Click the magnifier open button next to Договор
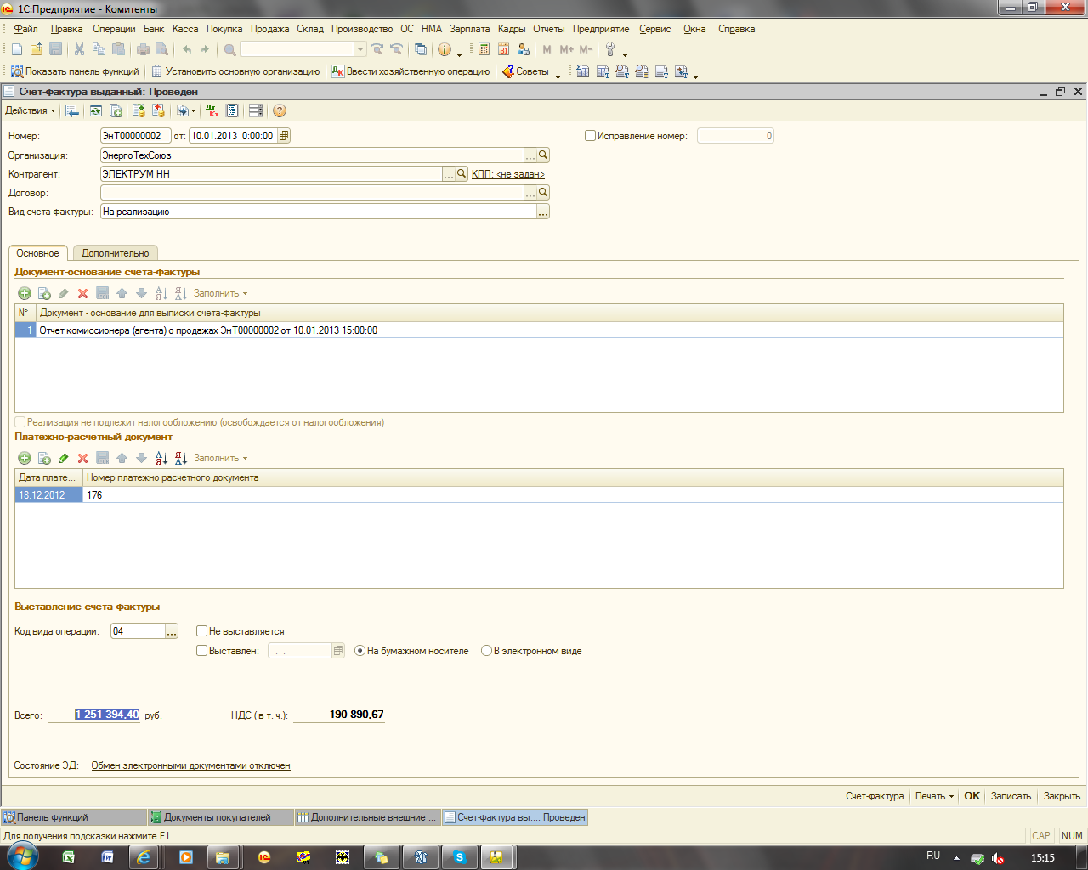The image size is (1088, 870). [x=543, y=193]
